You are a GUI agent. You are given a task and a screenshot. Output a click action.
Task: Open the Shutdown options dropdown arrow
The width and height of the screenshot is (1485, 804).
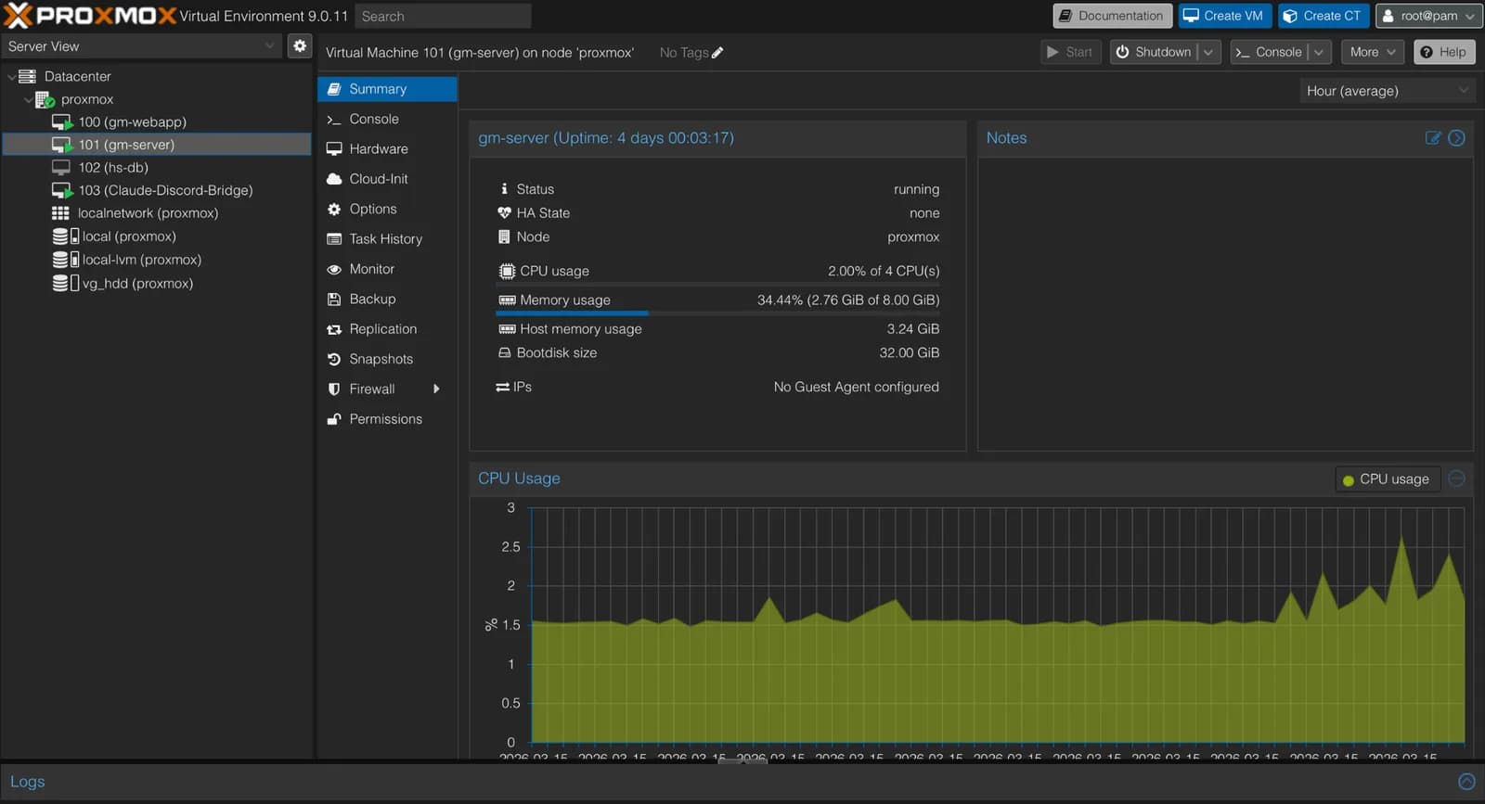pos(1208,53)
